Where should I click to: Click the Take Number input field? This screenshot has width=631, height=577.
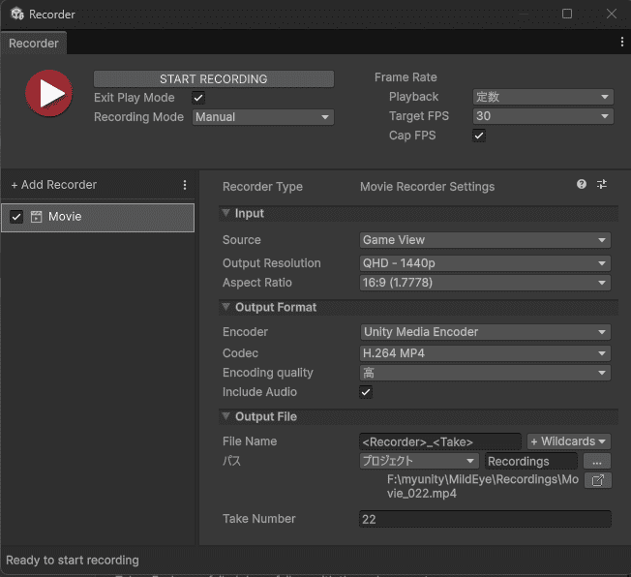tap(485, 519)
